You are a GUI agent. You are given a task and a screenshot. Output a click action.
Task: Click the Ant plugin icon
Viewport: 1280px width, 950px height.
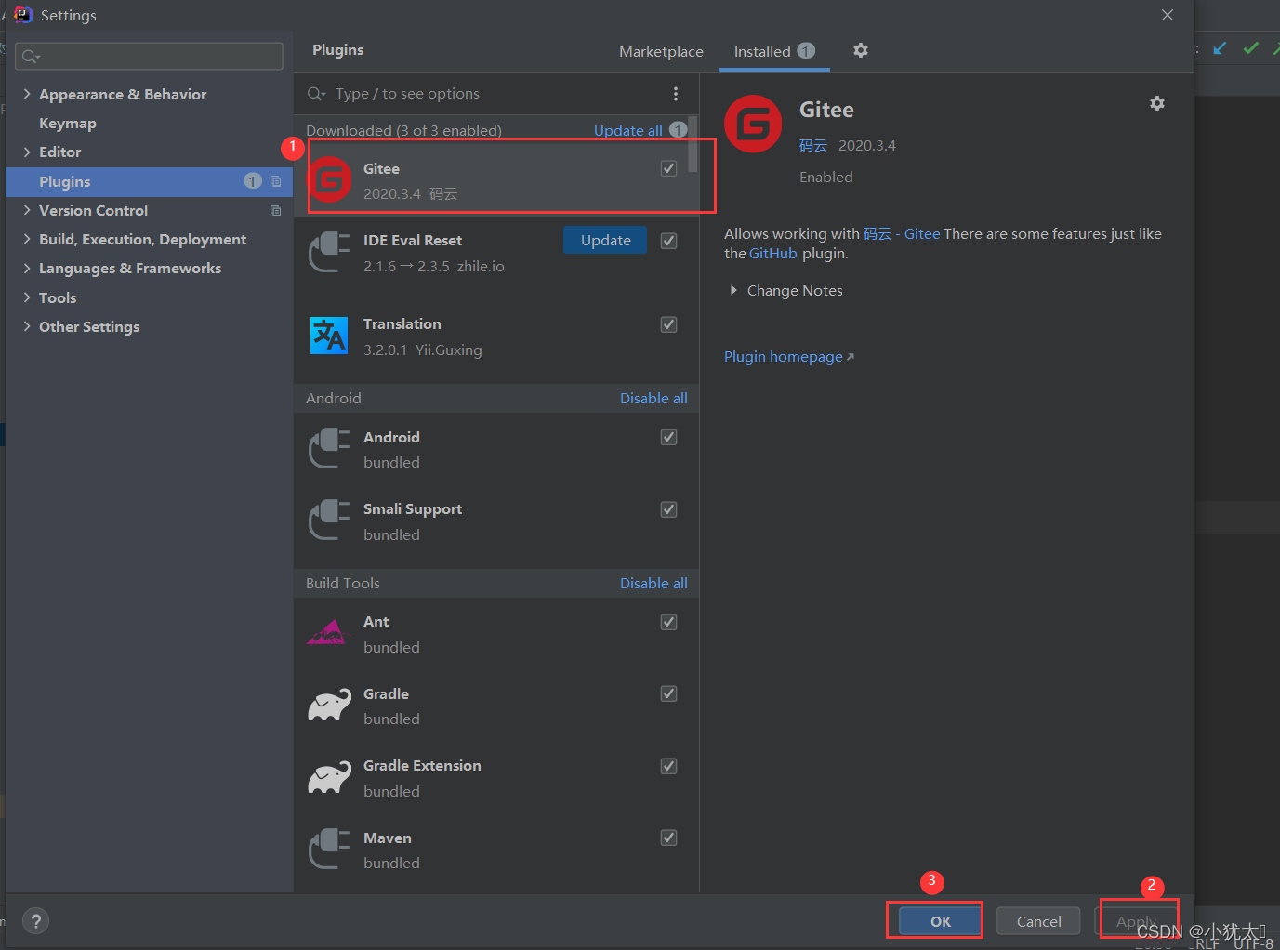coord(326,633)
